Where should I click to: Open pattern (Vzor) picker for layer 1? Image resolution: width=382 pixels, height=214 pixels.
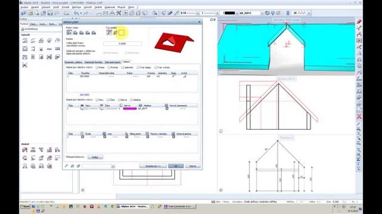[x=104, y=137]
